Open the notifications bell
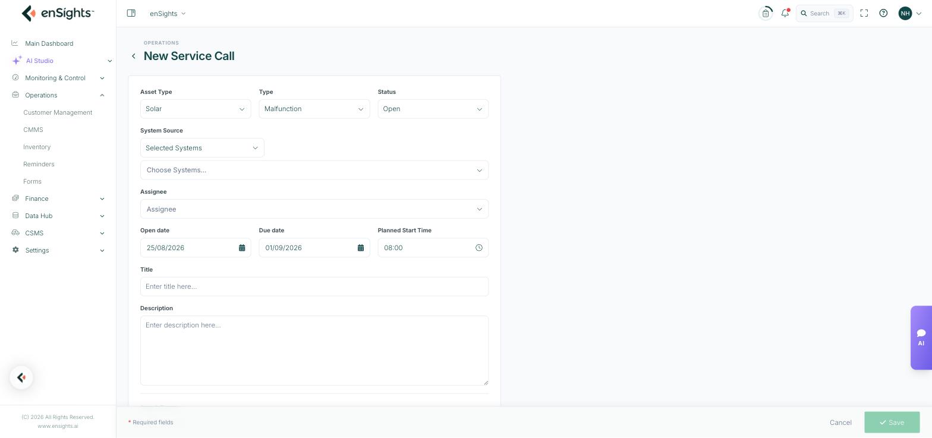 coord(785,13)
